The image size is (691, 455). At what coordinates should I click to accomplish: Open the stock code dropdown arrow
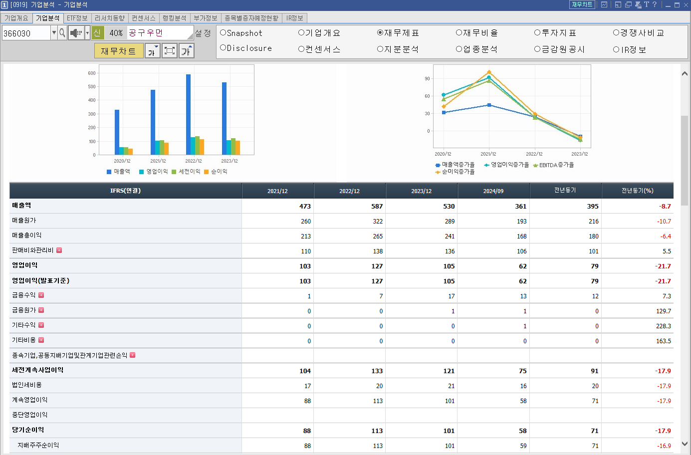pyautogui.click(x=54, y=33)
